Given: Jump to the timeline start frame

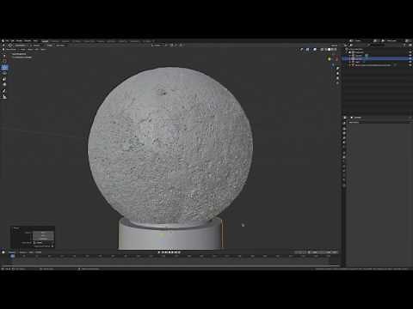Looking at the screenshot, I should click(x=163, y=252).
